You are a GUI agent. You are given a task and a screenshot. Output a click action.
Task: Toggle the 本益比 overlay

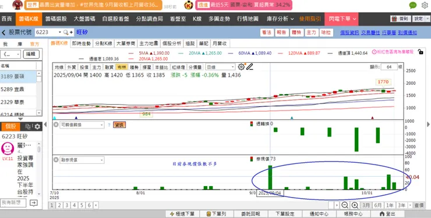click(161, 67)
